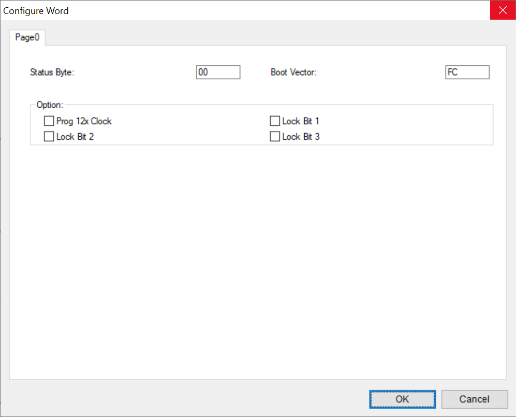Viewport: 516px width, 417px height.
Task: Click the Status Byte label
Action: coord(52,72)
